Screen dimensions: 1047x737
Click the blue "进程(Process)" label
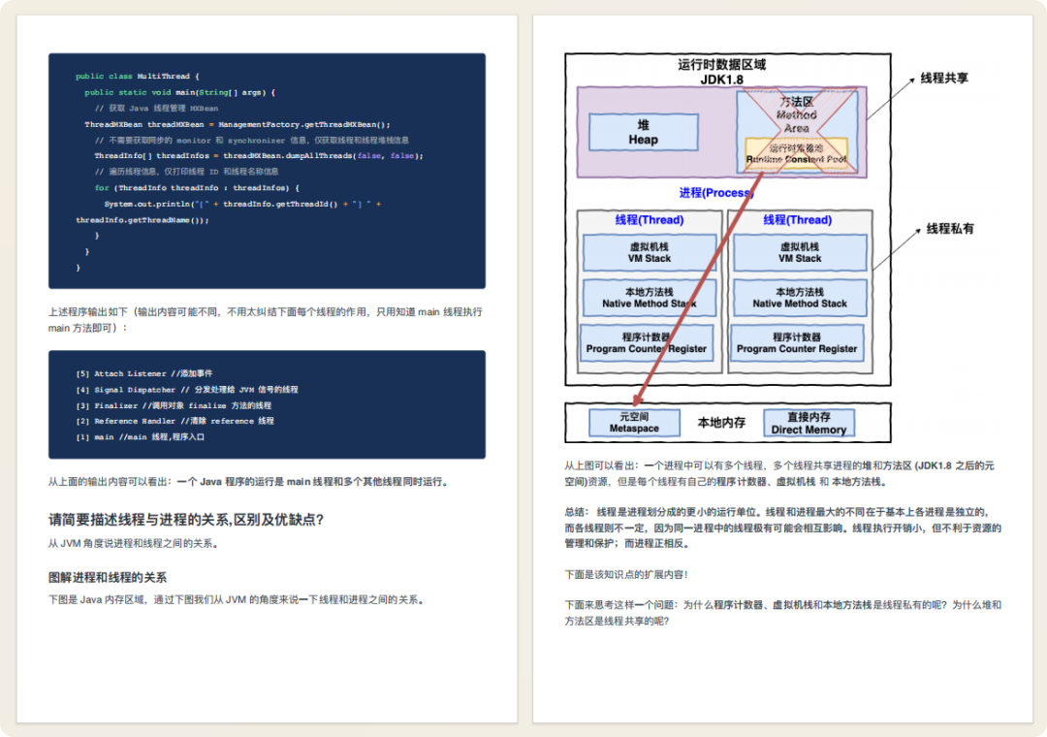coord(716,193)
